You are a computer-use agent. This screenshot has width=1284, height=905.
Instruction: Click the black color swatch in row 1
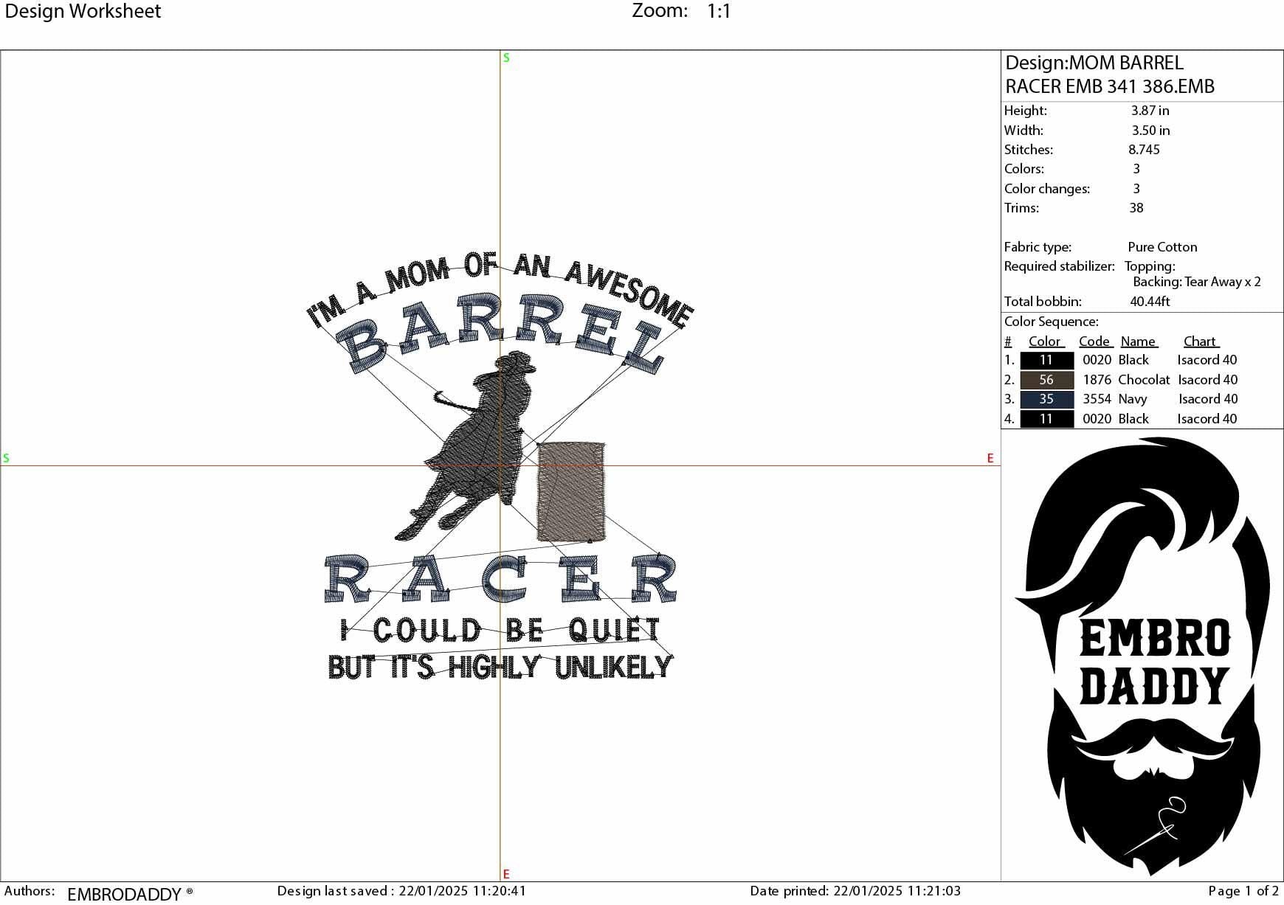pyautogui.click(x=1046, y=361)
